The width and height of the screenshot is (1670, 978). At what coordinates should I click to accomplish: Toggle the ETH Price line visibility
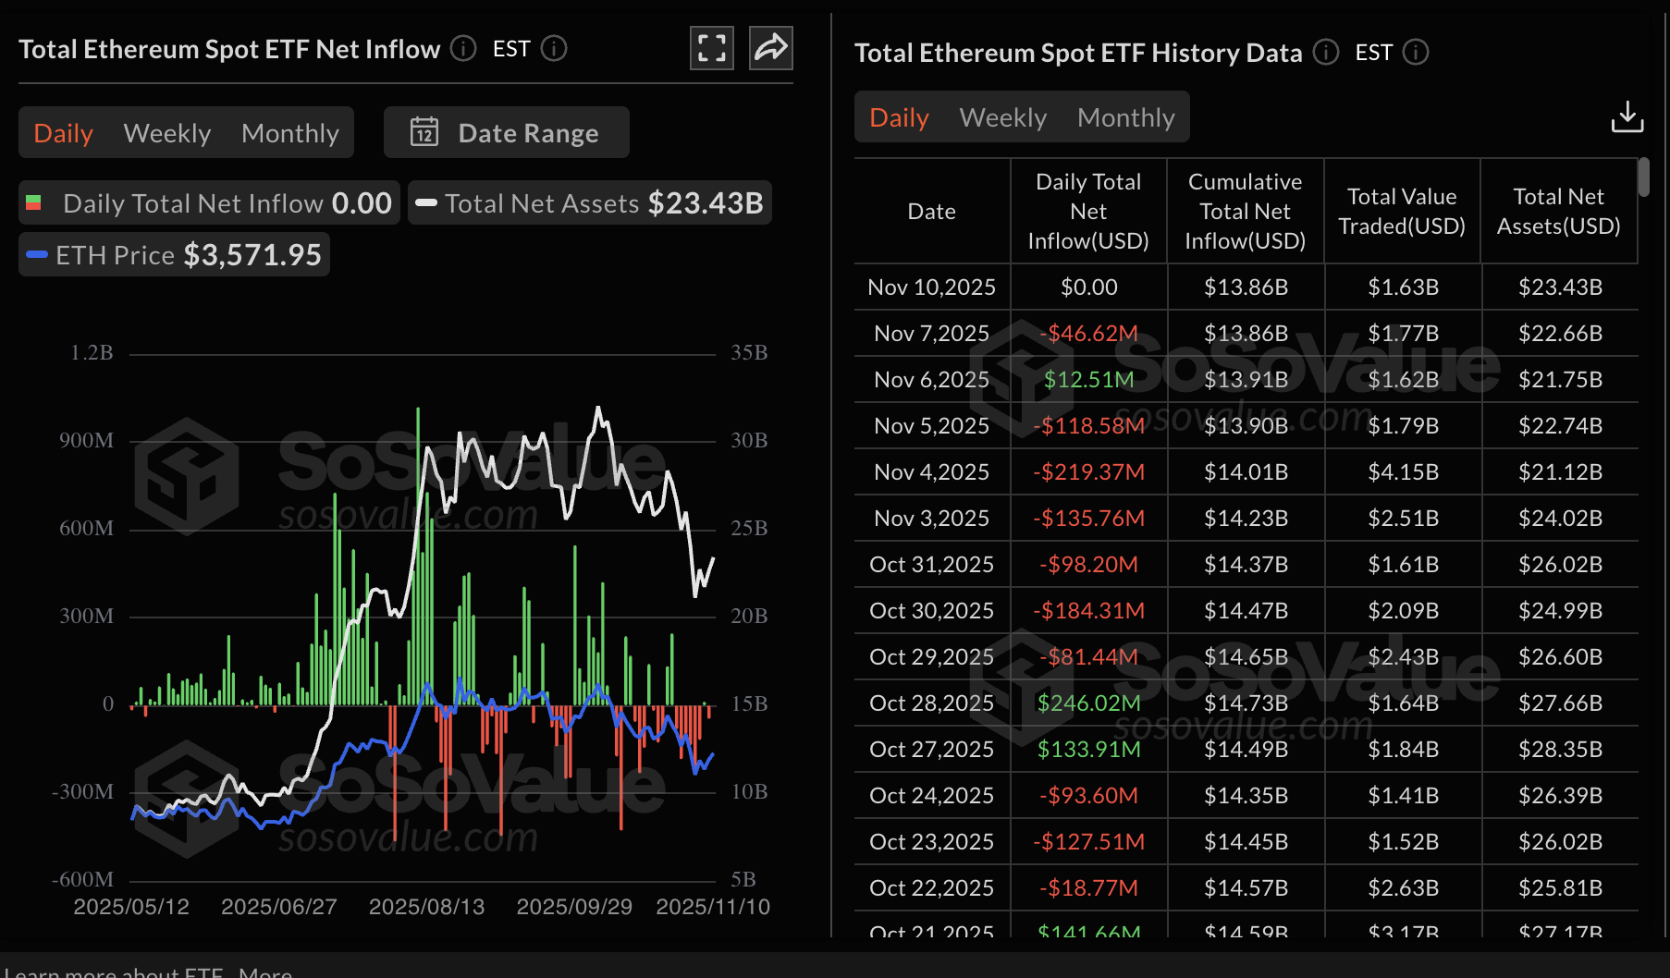pyautogui.click(x=173, y=254)
